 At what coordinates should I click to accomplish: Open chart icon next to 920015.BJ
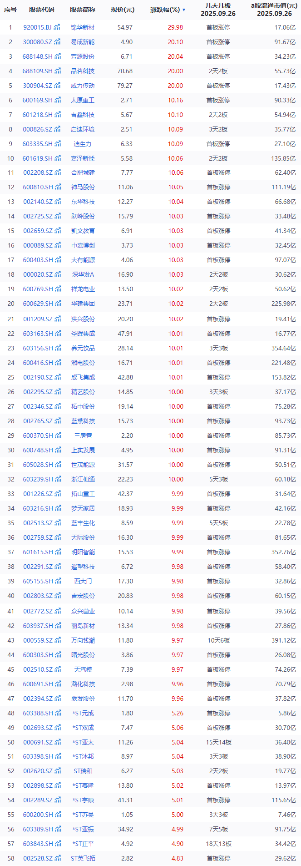click(57, 27)
